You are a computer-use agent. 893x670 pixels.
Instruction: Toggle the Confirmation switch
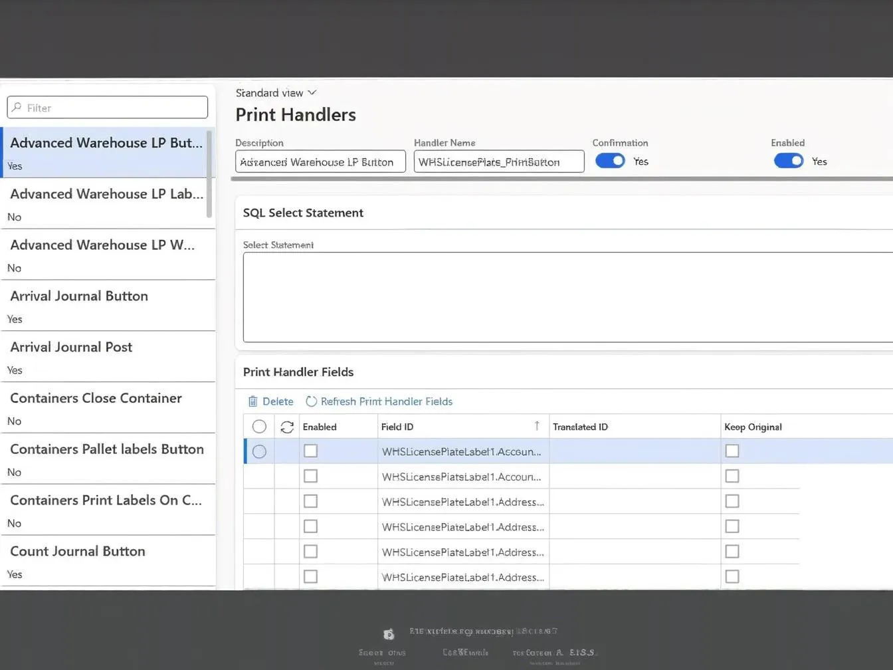point(609,161)
